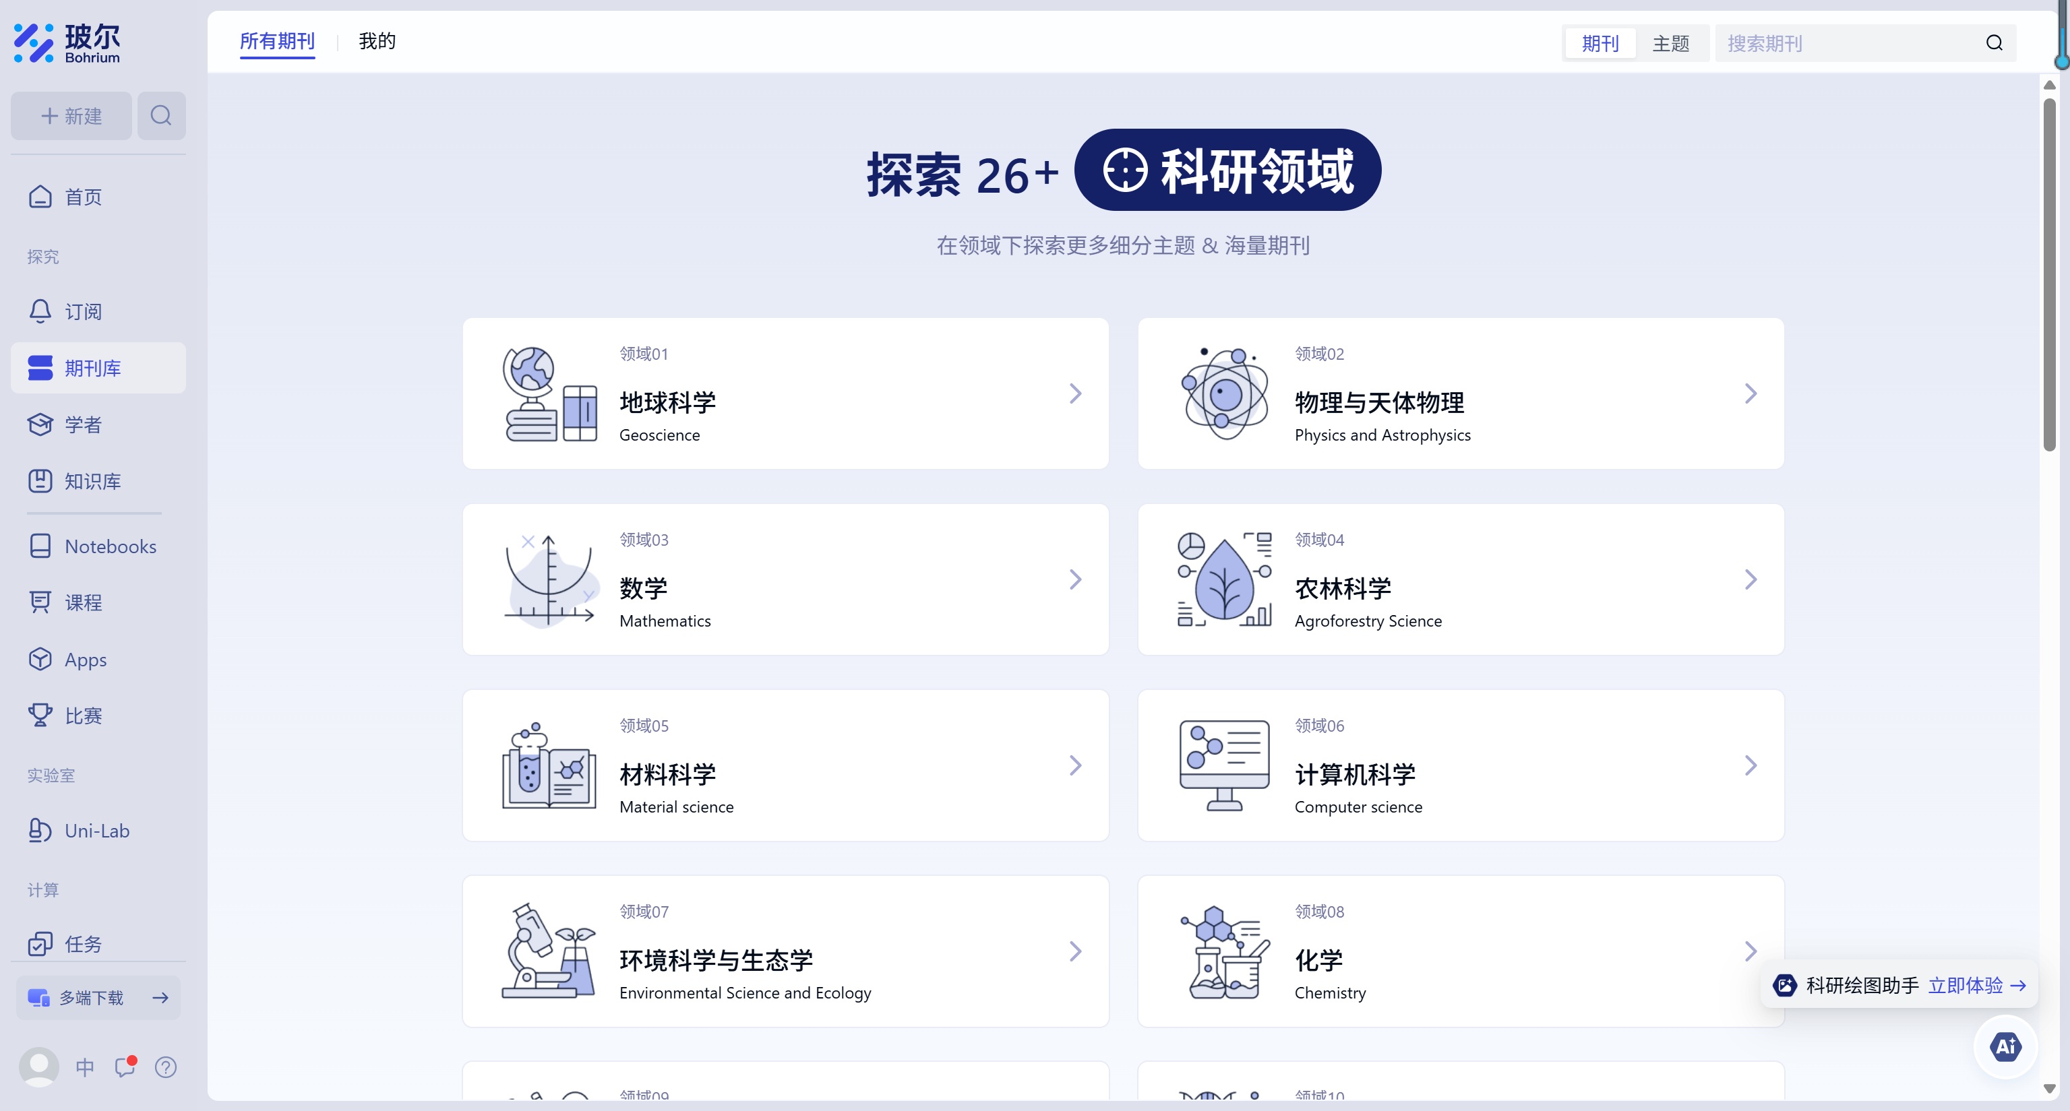Click the 领域01 label

coord(644,354)
